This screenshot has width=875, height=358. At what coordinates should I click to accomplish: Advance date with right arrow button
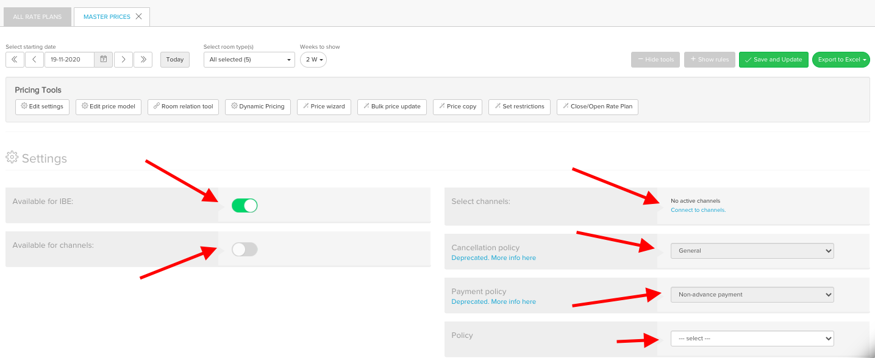[x=123, y=60]
